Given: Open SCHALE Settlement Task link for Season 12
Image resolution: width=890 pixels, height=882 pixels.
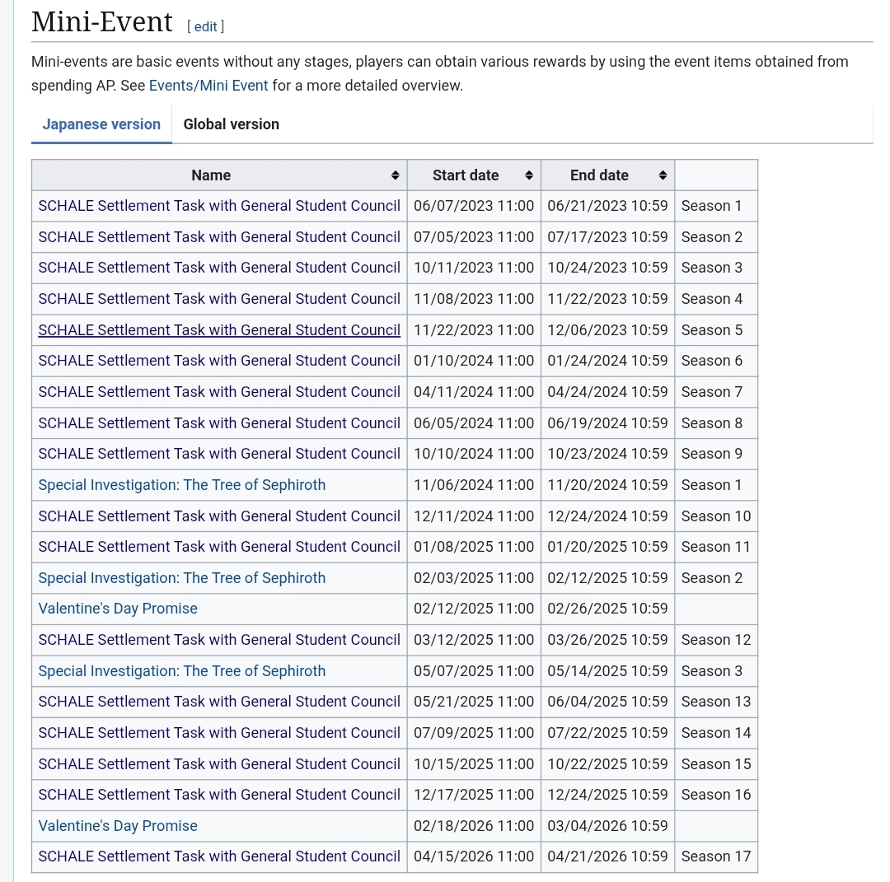Looking at the screenshot, I should (x=219, y=640).
